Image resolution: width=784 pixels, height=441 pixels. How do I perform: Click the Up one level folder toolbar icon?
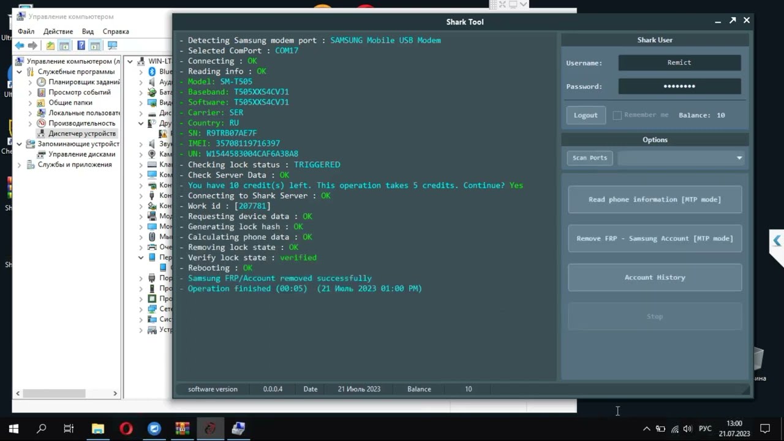(50, 46)
